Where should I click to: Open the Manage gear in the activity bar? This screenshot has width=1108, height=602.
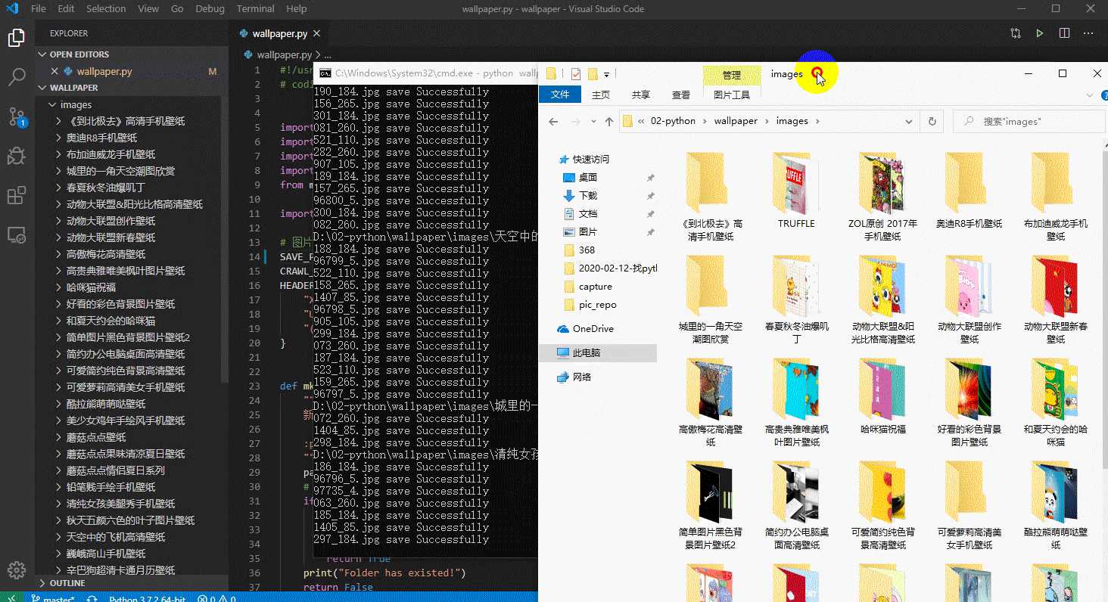pyautogui.click(x=17, y=570)
